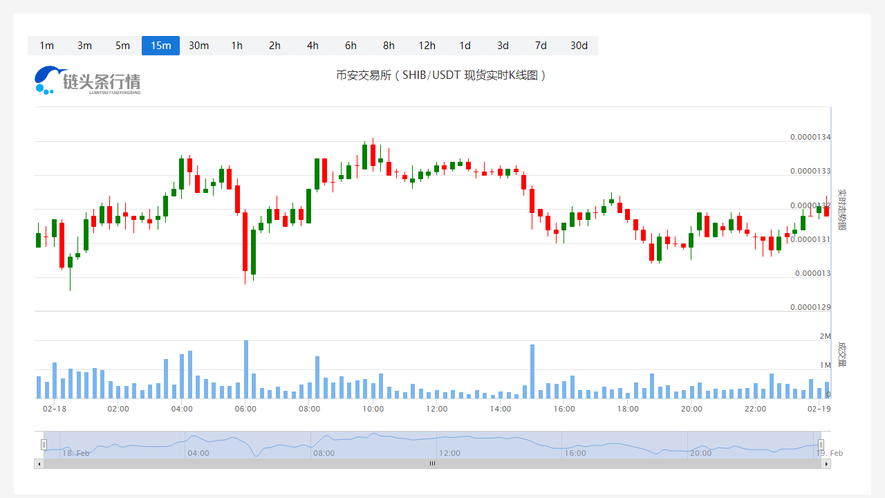The height and width of the screenshot is (498, 885).
Task: Select the 3m interval tab
Action: point(84,46)
